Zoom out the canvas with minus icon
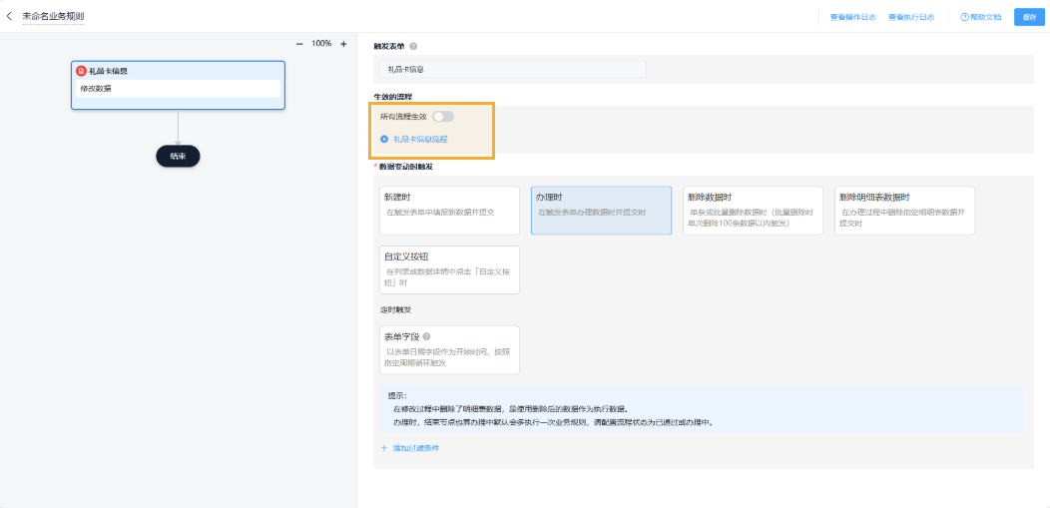The height and width of the screenshot is (508, 1050). [x=299, y=44]
